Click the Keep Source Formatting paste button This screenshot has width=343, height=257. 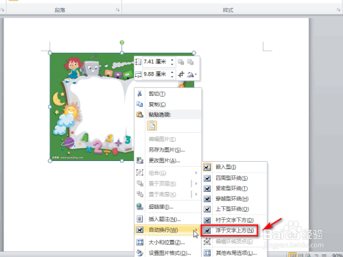pyautogui.click(x=152, y=126)
